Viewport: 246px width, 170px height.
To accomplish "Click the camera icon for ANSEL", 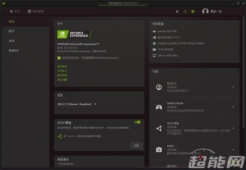I will tap(159, 150).
